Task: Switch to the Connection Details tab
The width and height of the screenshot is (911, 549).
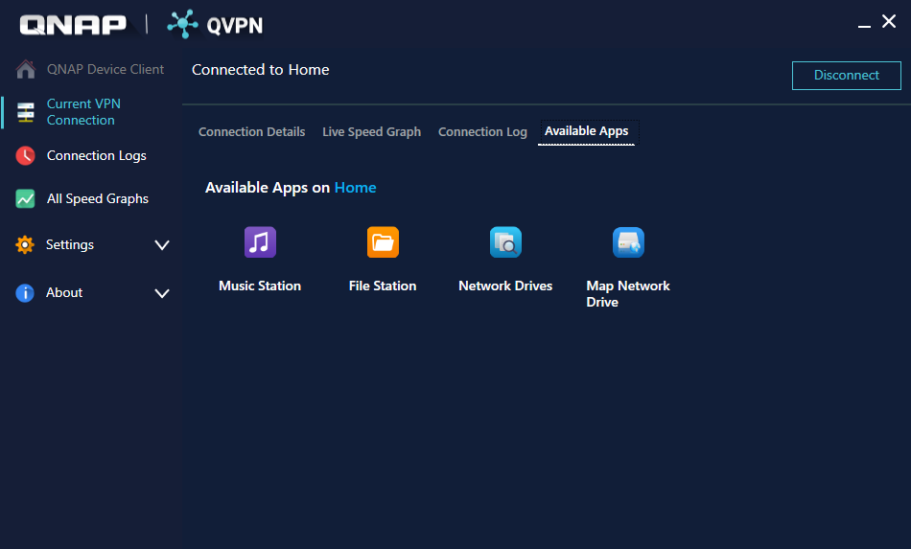Action: (x=251, y=131)
